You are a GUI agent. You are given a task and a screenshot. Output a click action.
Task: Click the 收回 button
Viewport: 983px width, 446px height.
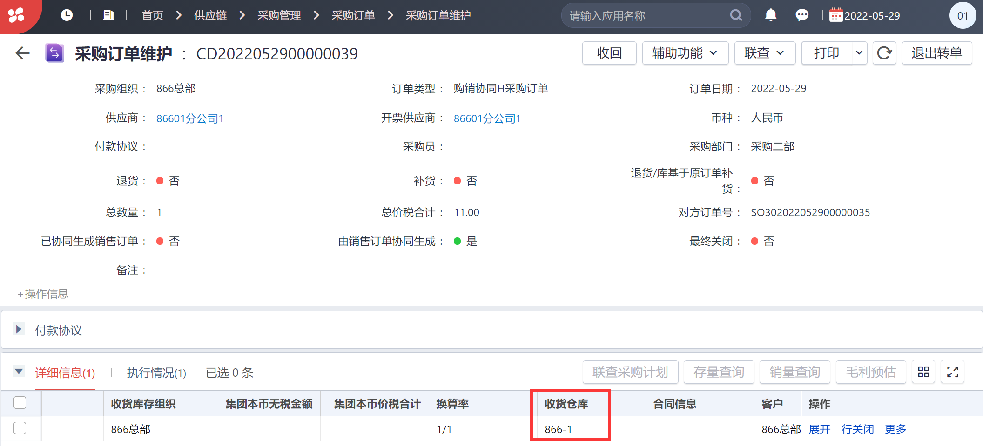tap(609, 53)
